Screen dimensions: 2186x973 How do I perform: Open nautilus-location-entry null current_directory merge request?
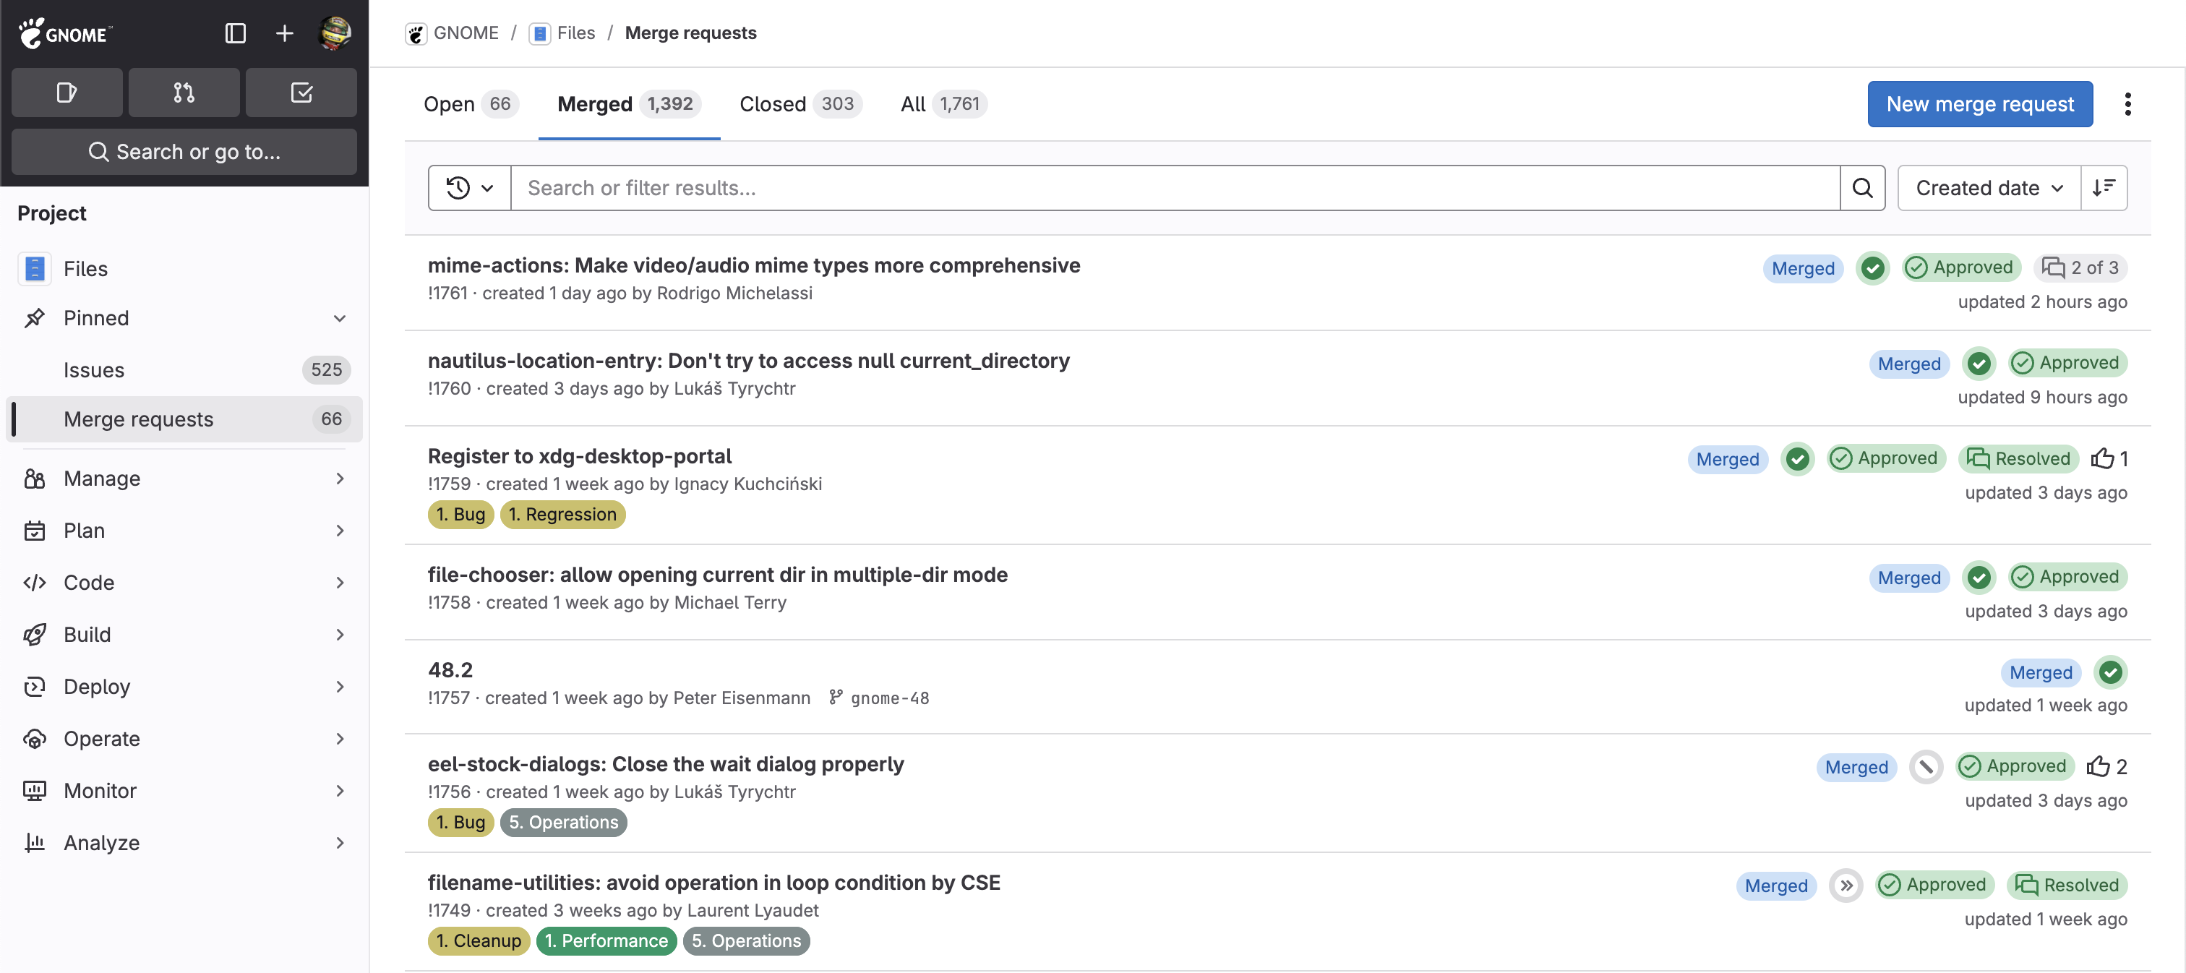click(748, 361)
